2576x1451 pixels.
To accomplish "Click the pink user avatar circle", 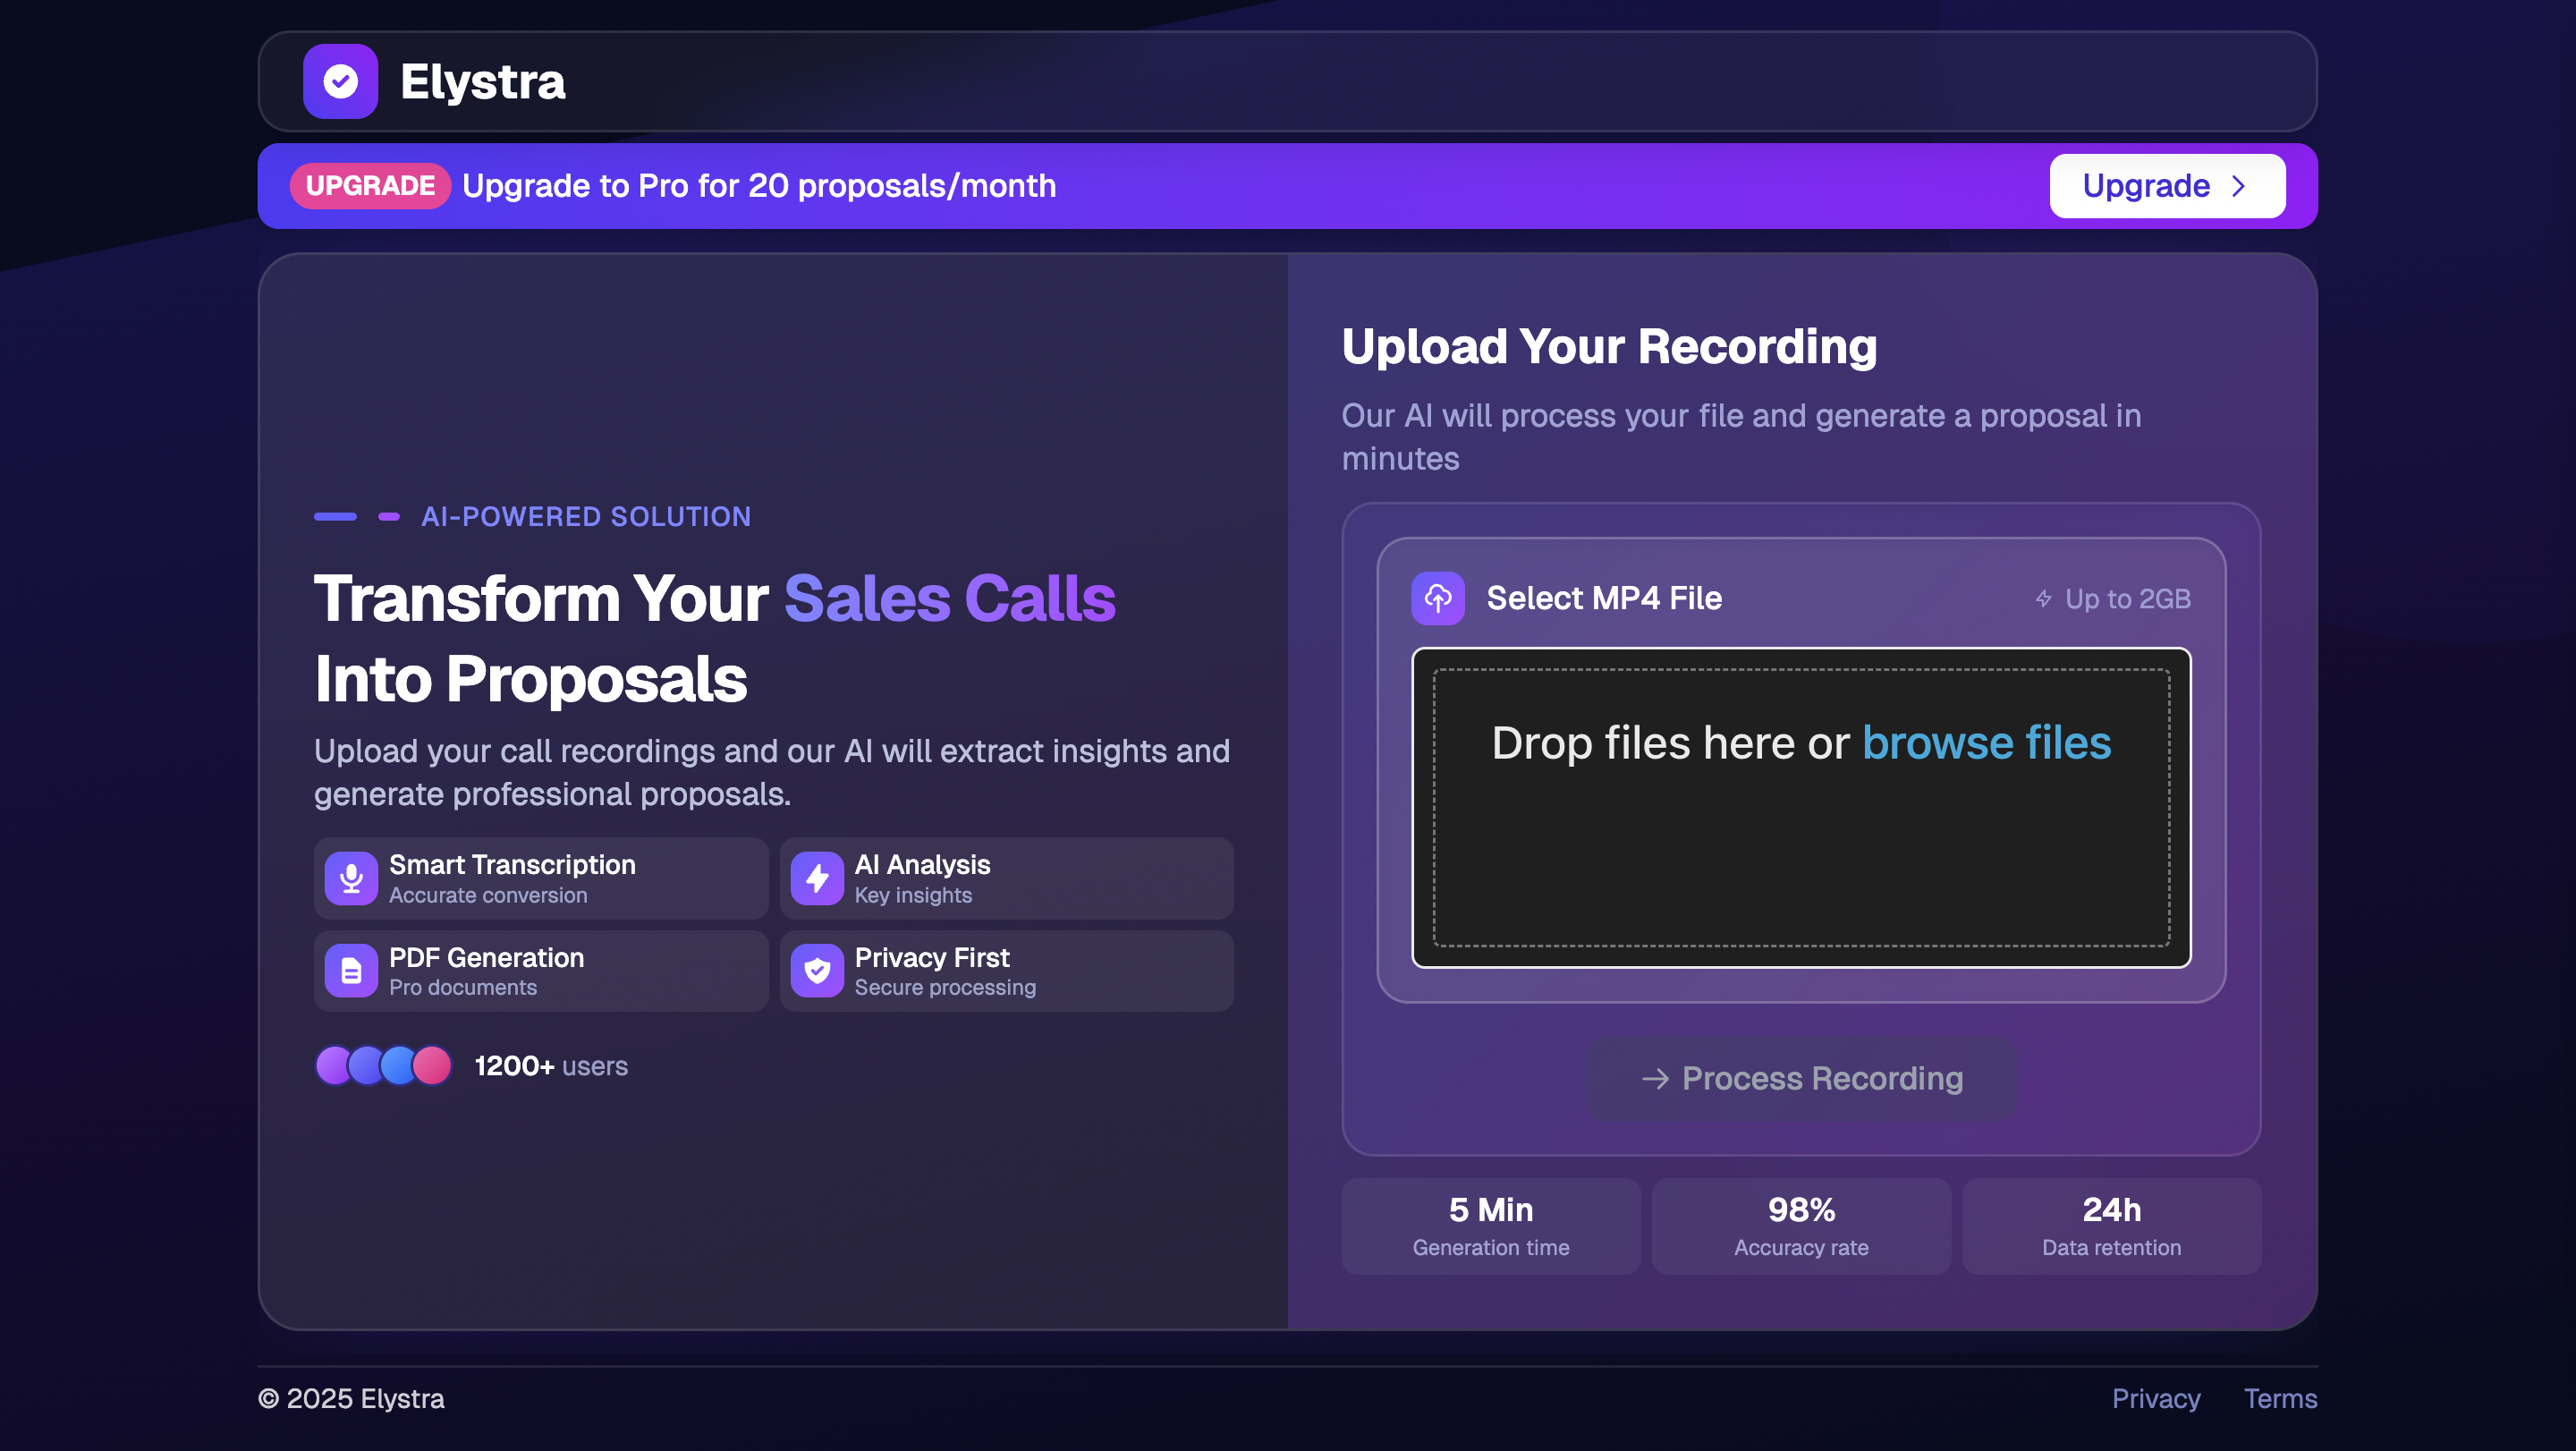I will (434, 1065).
